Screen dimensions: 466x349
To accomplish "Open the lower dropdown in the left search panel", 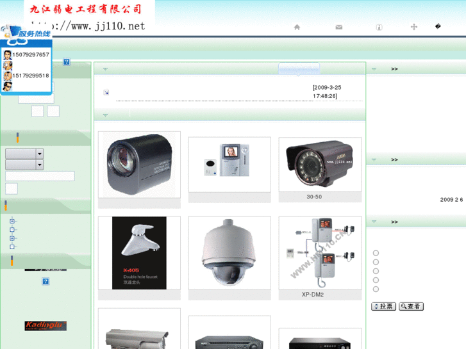I will (x=24, y=165).
